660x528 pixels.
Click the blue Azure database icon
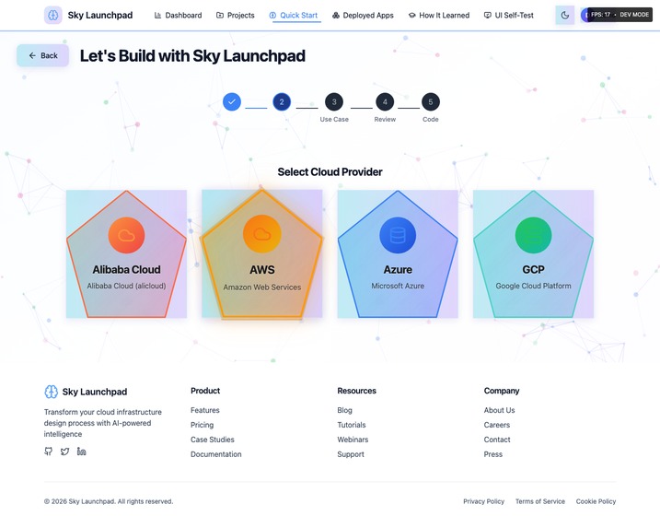coord(398,235)
